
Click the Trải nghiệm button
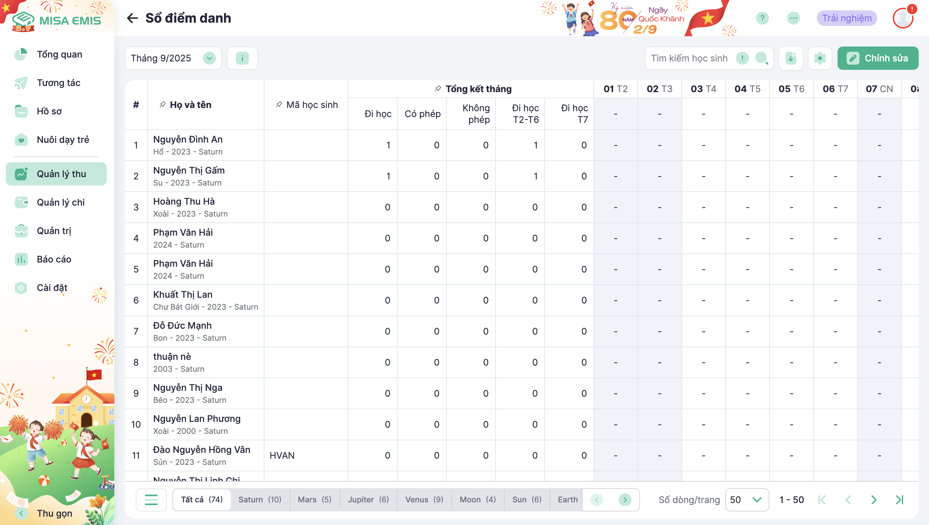pyautogui.click(x=847, y=18)
